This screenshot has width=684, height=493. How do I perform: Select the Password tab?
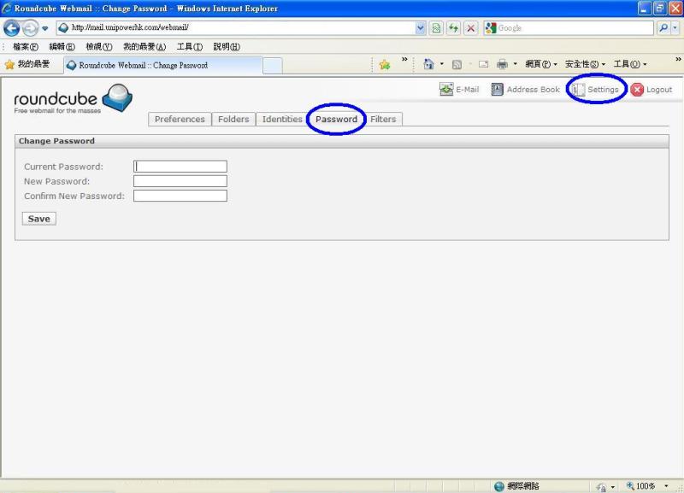tap(336, 119)
